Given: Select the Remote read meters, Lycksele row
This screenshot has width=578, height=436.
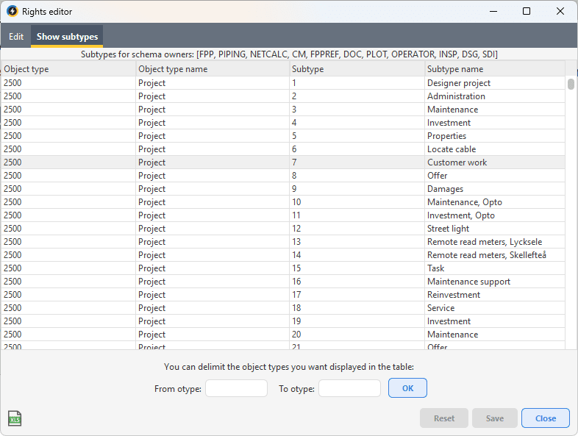Looking at the screenshot, I should click(484, 242).
